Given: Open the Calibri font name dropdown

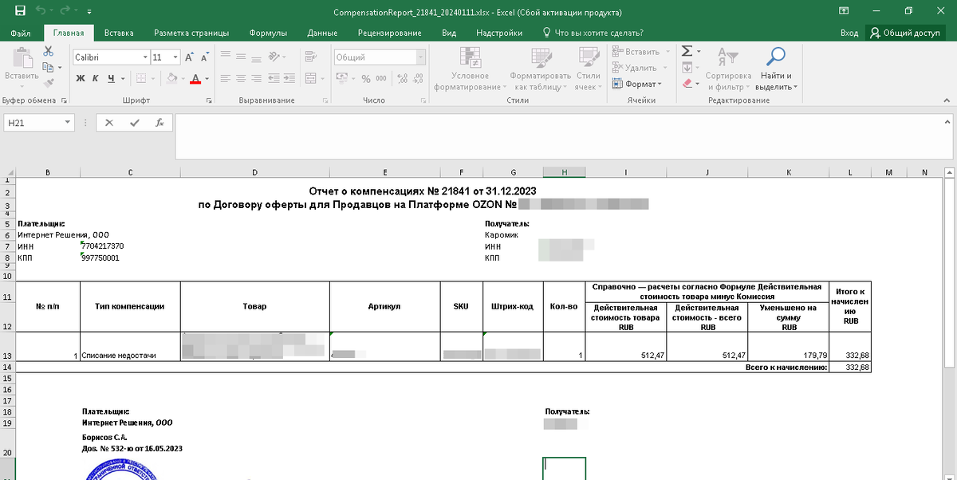Looking at the screenshot, I should pos(145,57).
